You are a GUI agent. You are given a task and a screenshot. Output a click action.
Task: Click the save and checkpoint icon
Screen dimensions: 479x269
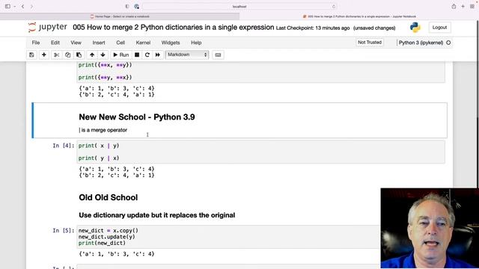click(31, 55)
